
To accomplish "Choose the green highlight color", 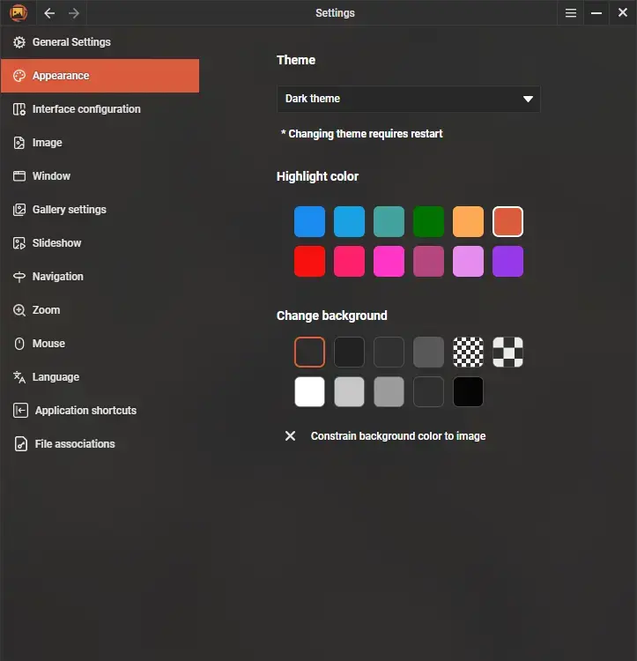I will 428,222.
